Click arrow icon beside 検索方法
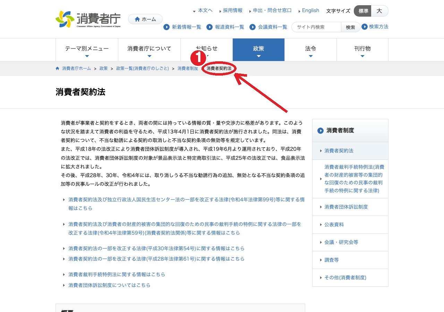Viewport: 444px width, 312px height. [365, 27]
